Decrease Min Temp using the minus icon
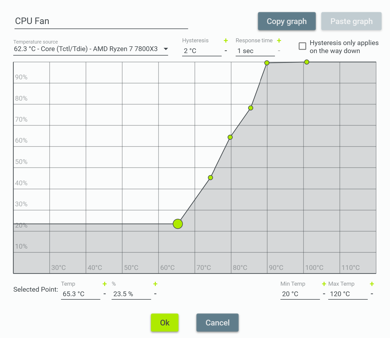Image resolution: width=390 pixels, height=338 pixels. pyautogui.click(x=324, y=293)
